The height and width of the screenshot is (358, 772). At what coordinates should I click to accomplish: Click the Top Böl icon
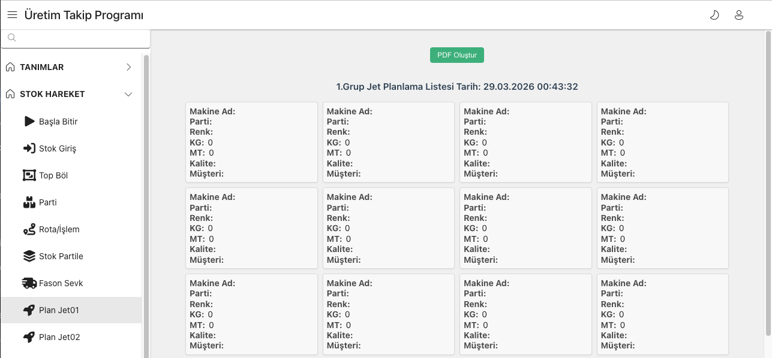tap(29, 175)
